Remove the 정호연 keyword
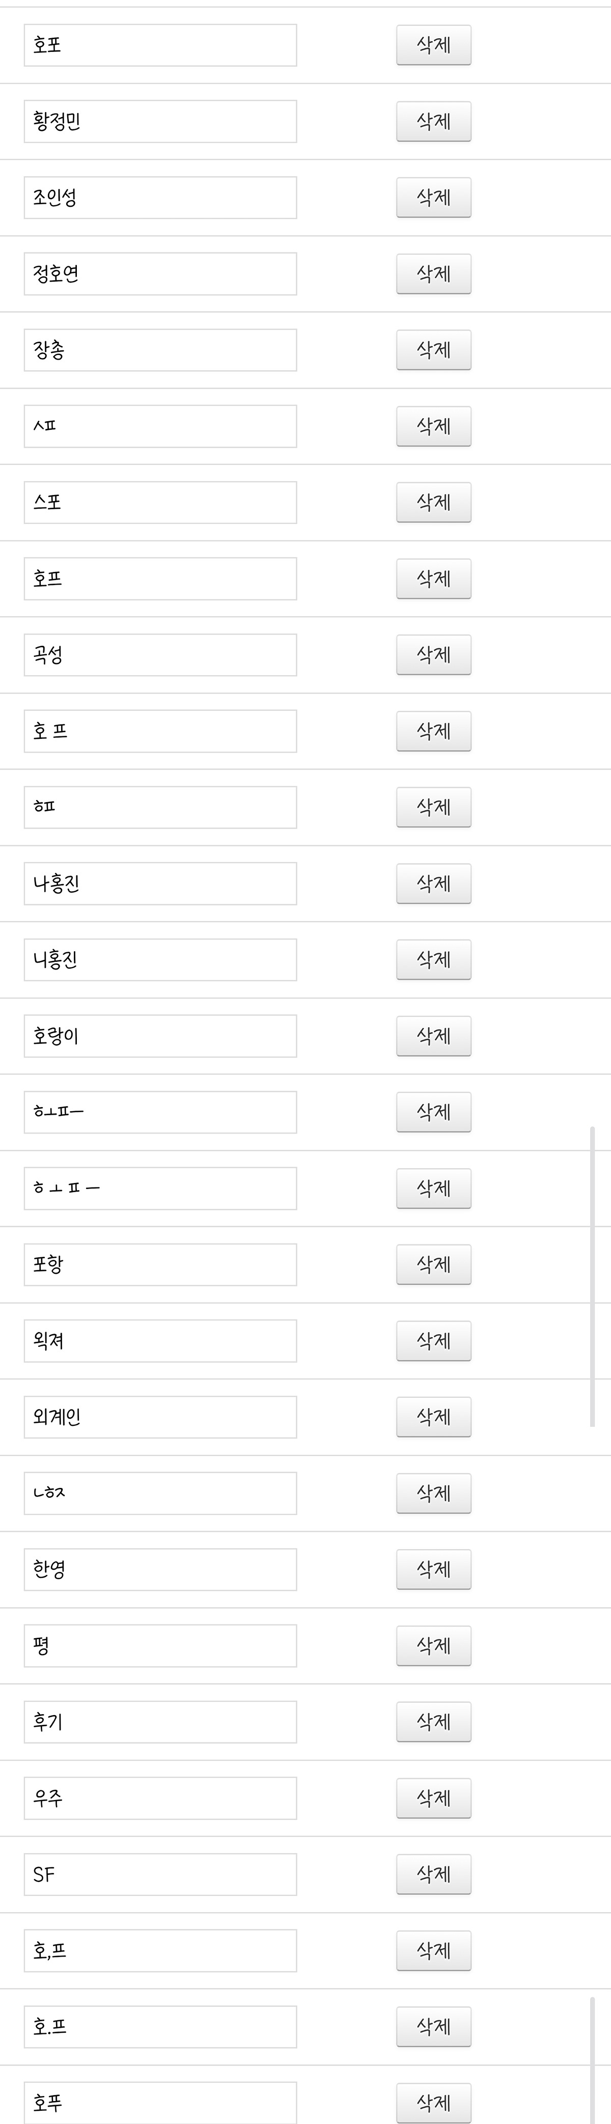This screenshot has height=2124, width=611. (434, 274)
